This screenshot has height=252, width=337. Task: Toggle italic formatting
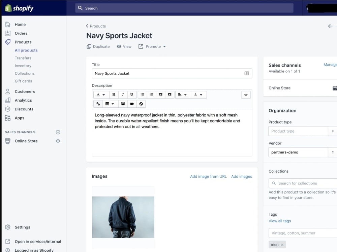[x=123, y=95]
